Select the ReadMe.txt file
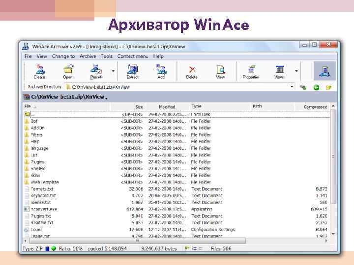The height and width of the screenshot is (265, 354). pyautogui.click(x=177, y=222)
